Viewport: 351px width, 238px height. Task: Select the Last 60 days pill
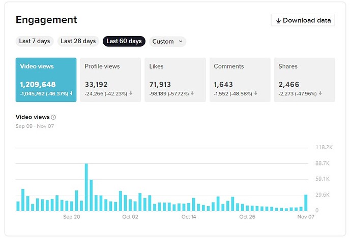(x=124, y=41)
